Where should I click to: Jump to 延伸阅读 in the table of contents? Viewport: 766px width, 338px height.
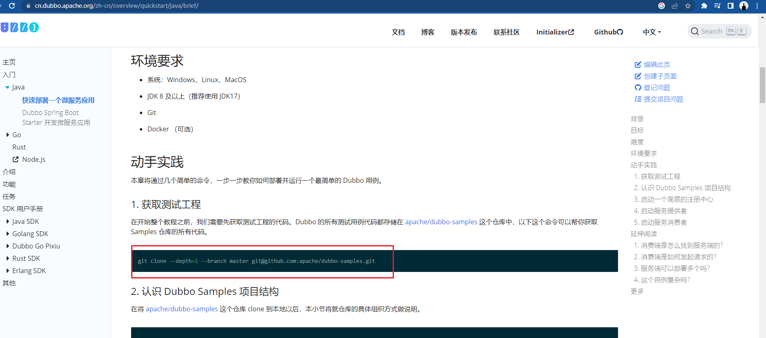point(644,234)
